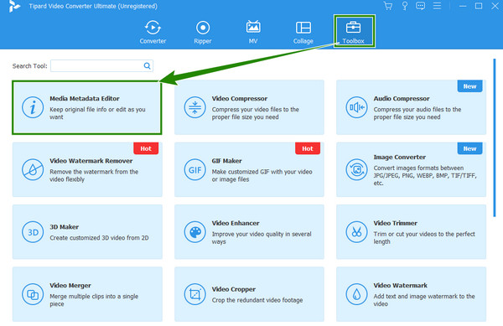The width and height of the screenshot is (503, 326).
Task: Click the Toolbox briefcase icon
Action: coord(353,28)
